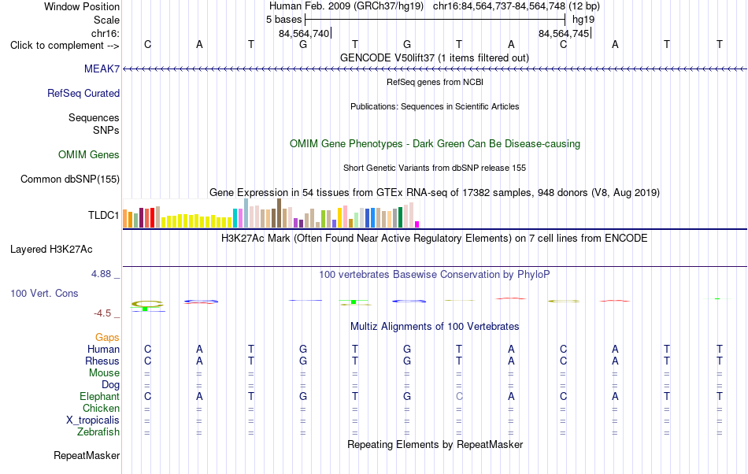Click the 'RefSeq genes from NCBI' title
This screenshot has height=474, width=748.
click(435, 82)
